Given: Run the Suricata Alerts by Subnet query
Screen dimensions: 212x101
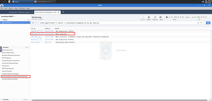Looking at the screenshot, I should point(10,79).
